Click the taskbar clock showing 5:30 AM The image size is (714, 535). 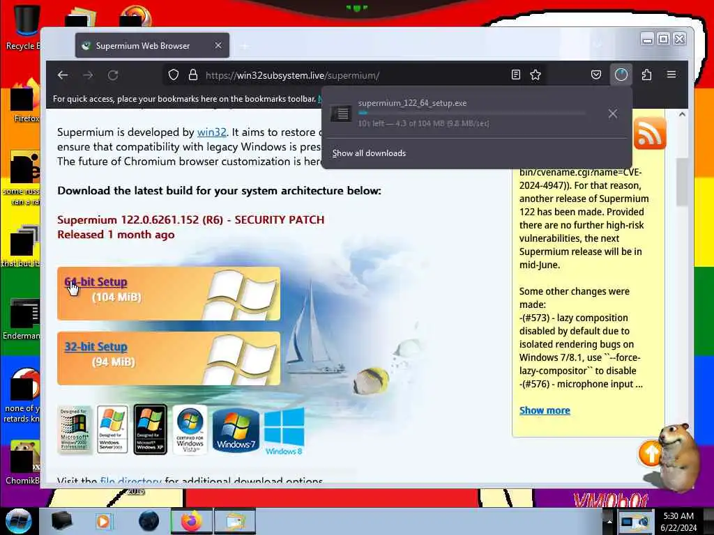[678, 522]
